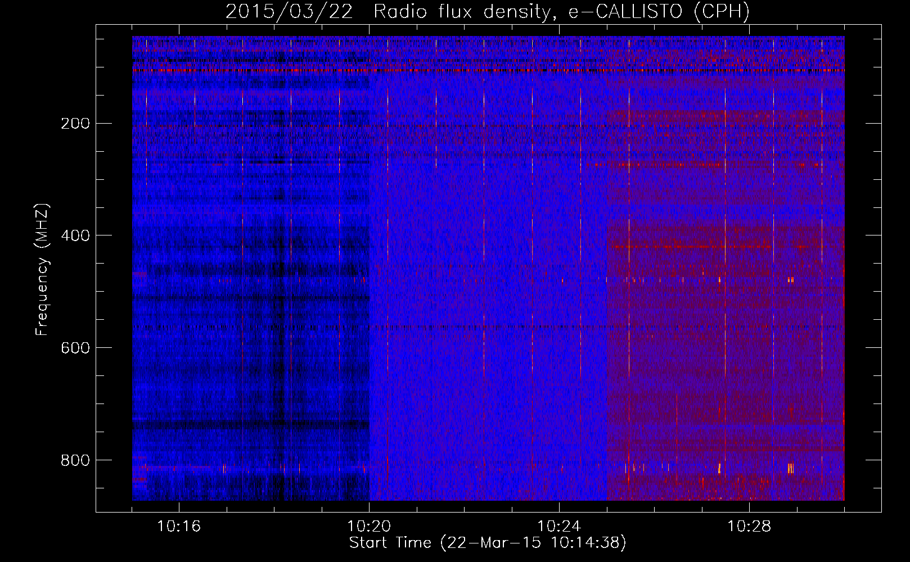
Task: Click the 10:20 time tick label
Action: 369,526
